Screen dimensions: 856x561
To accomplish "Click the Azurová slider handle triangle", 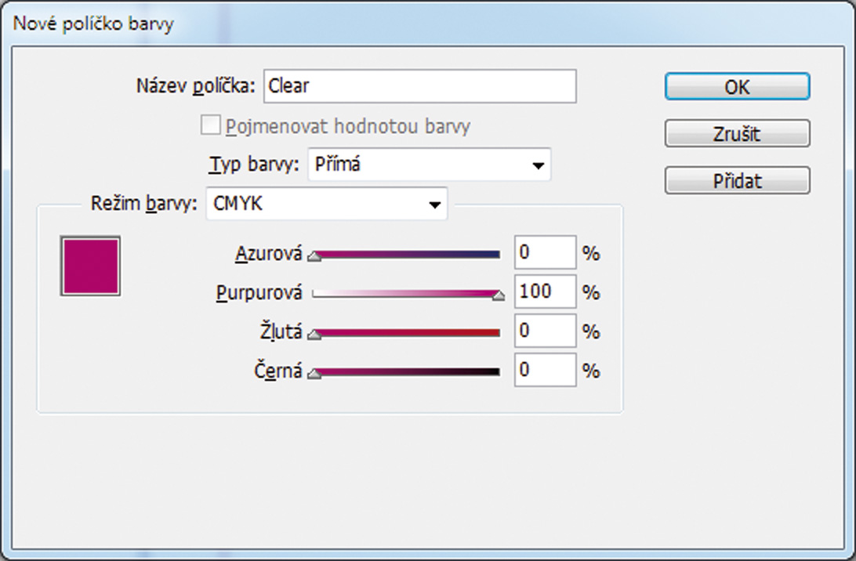I will (314, 257).
